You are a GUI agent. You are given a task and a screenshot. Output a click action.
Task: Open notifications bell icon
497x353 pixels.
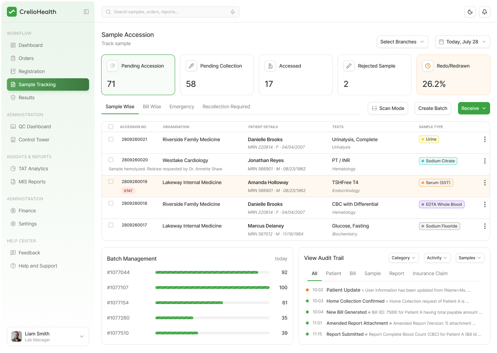(485, 12)
